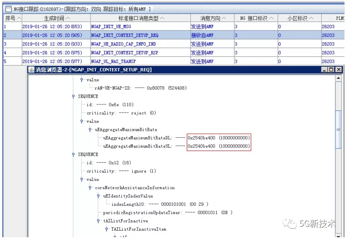This screenshot has height=239, width=347.
Task: Sort by 标准接口消息类型 column header
Action: [x=141, y=18]
